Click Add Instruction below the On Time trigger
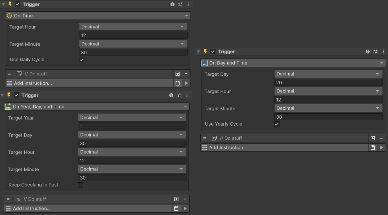The image size is (388, 215). 89,83
